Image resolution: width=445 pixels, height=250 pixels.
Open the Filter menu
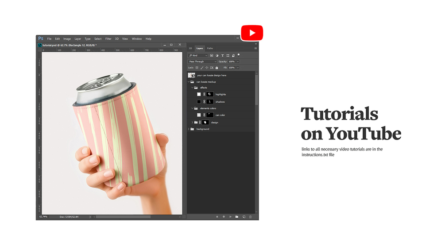[x=108, y=39]
